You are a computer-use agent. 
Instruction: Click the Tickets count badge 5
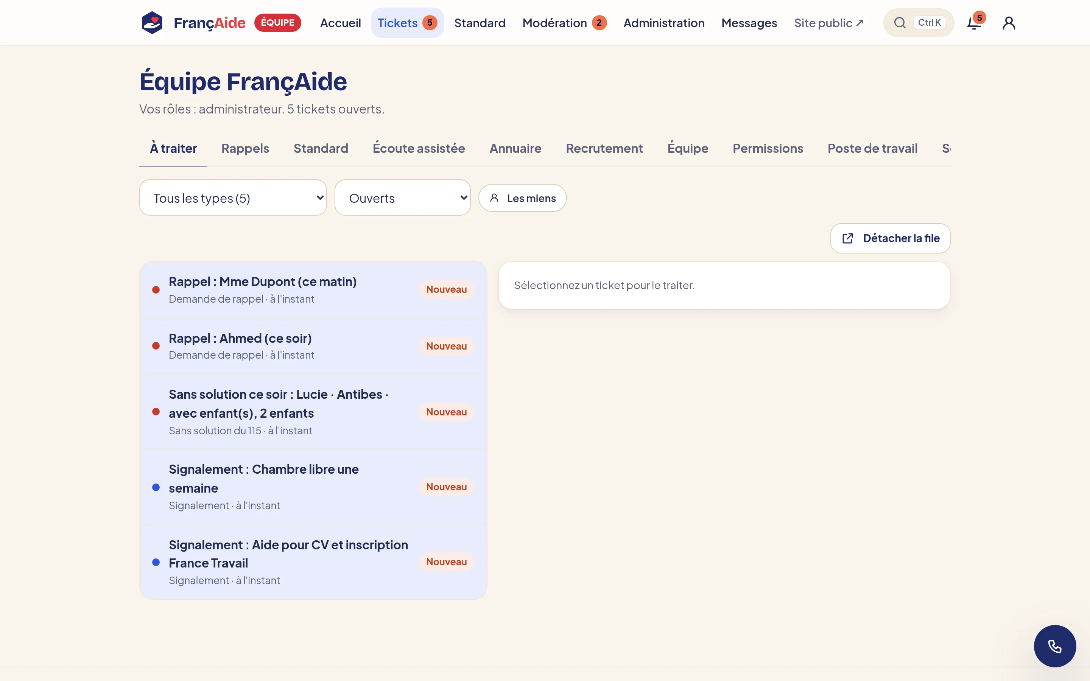pos(430,23)
